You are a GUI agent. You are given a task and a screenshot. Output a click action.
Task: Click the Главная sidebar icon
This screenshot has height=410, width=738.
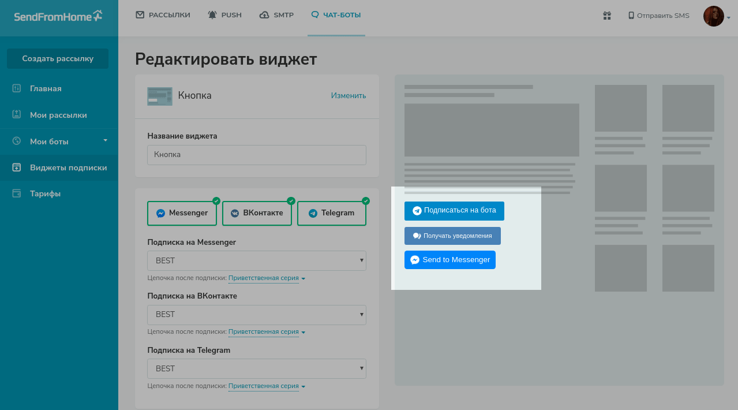coord(17,88)
